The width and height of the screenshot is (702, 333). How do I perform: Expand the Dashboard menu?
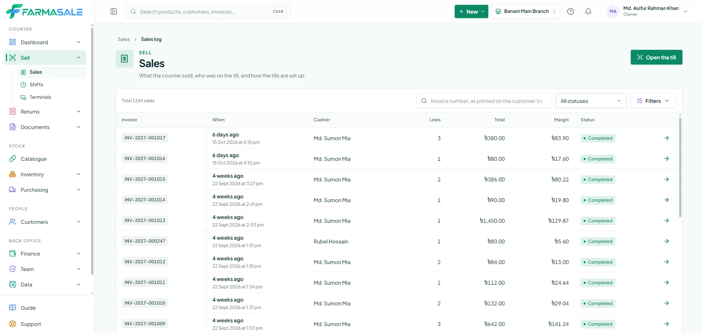point(45,42)
